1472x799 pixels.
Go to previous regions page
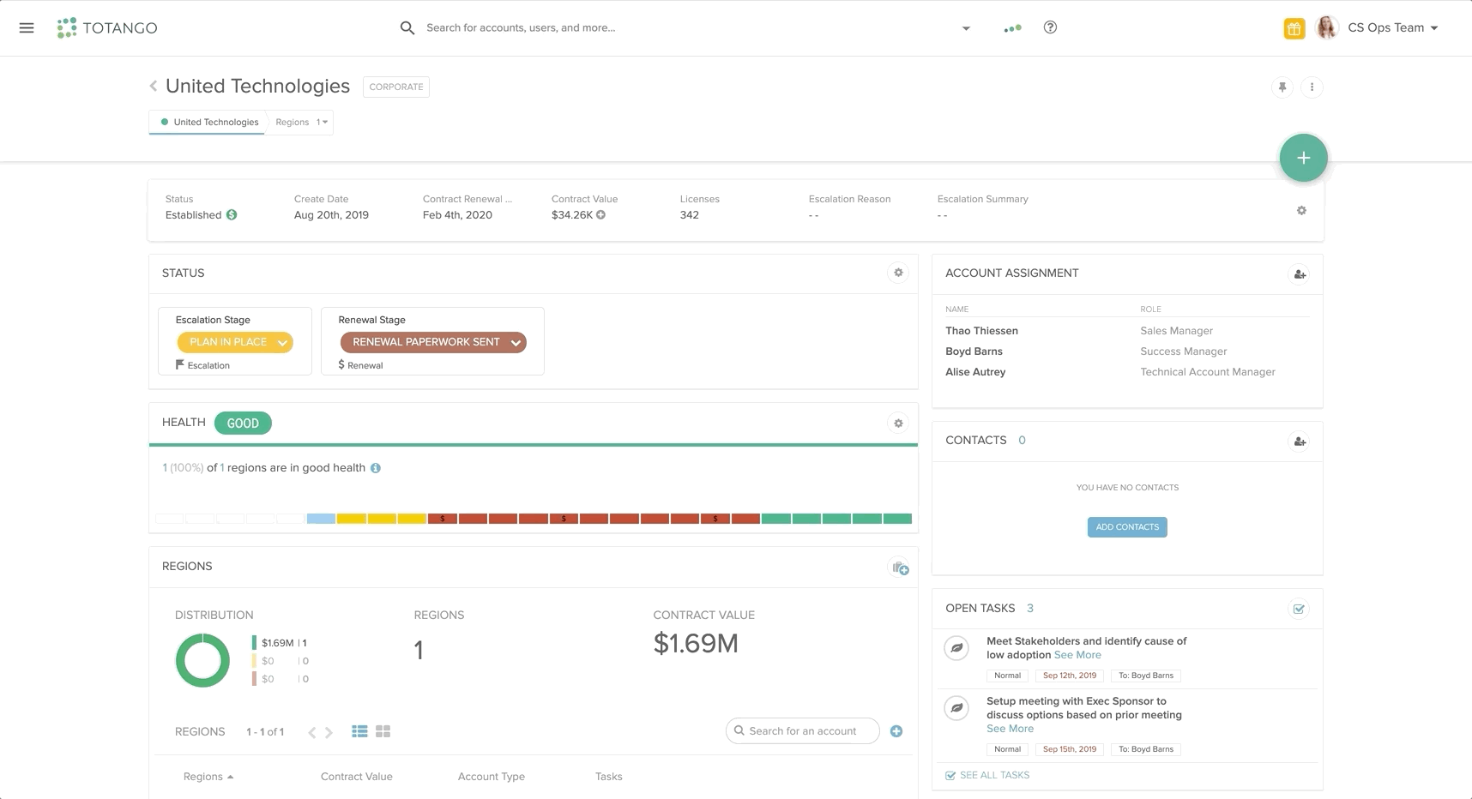click(x=312, y=732)
